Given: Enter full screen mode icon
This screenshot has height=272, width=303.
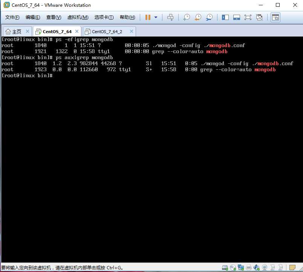Looking at the screenshot, I should [248, 17].
